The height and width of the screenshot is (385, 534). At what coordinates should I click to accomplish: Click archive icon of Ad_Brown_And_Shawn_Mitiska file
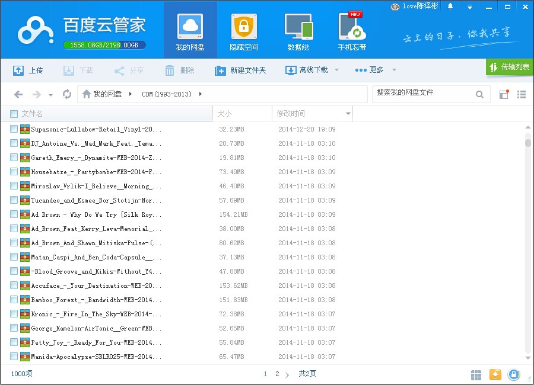pos(25,243)
